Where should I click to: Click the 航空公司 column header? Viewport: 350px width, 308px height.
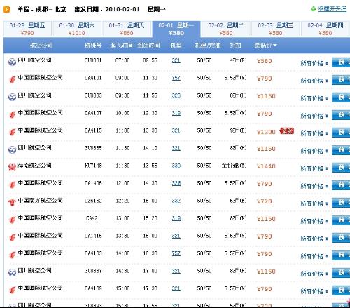pos(41,45)
